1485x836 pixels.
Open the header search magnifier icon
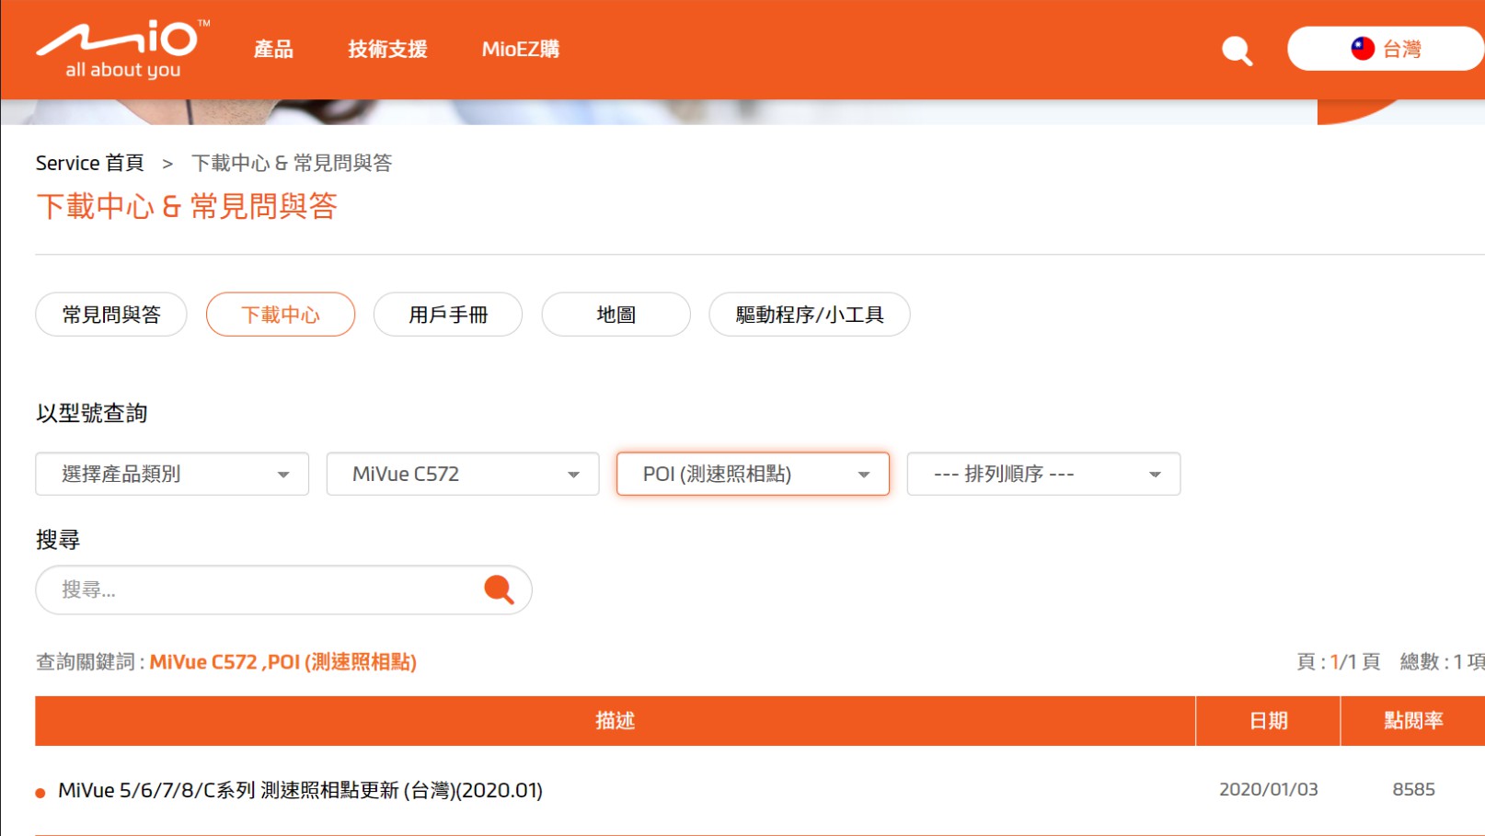1237,51
